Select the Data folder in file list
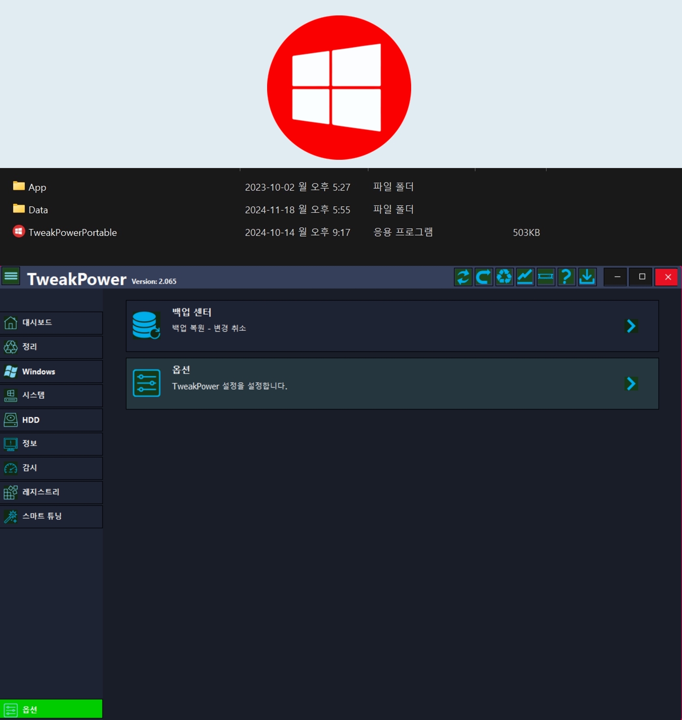Viewport: 682px width, 720px height. pos(30,209)
